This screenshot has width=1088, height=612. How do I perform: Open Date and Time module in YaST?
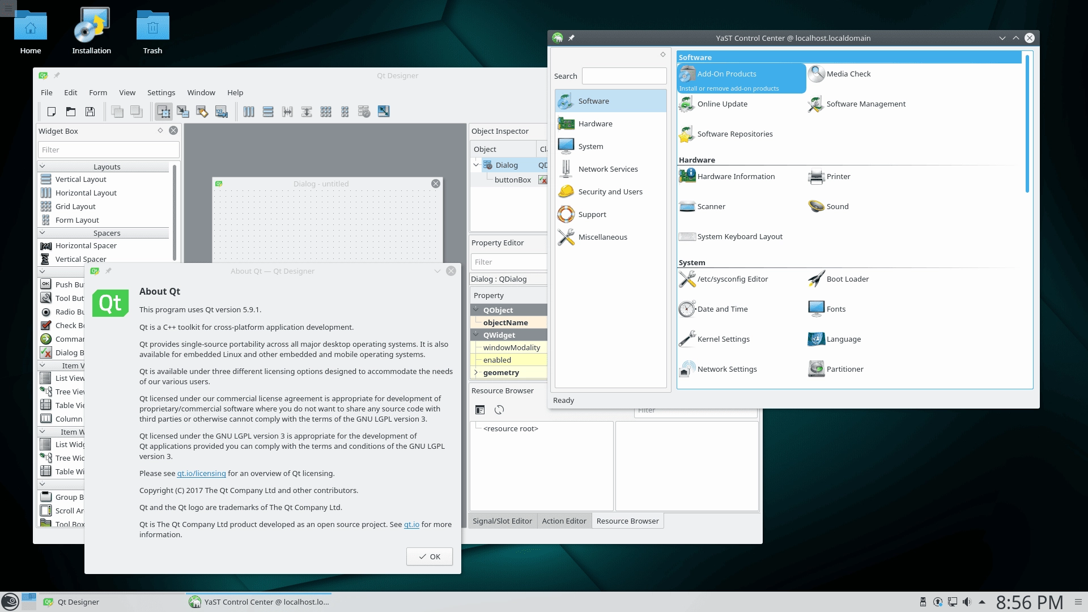click(x=713, y=309)
